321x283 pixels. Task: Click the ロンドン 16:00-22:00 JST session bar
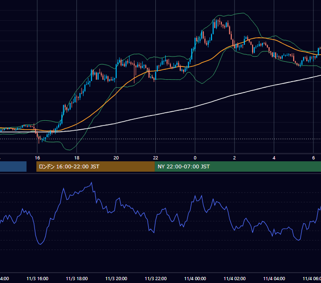pos(95,166)
